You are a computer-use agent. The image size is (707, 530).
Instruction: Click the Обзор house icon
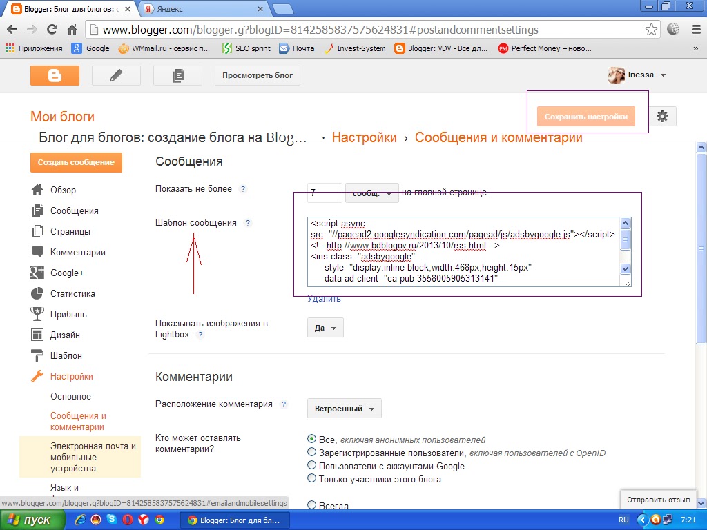(37, 190)
